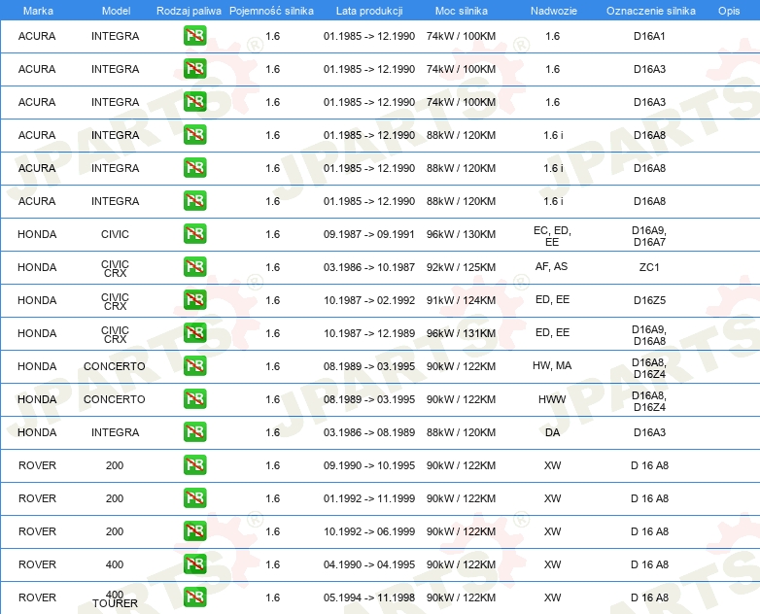Select the '05.1994 -> 11.1998' production years cell
This screenshot has height=614, width=760.
point(369,597)
